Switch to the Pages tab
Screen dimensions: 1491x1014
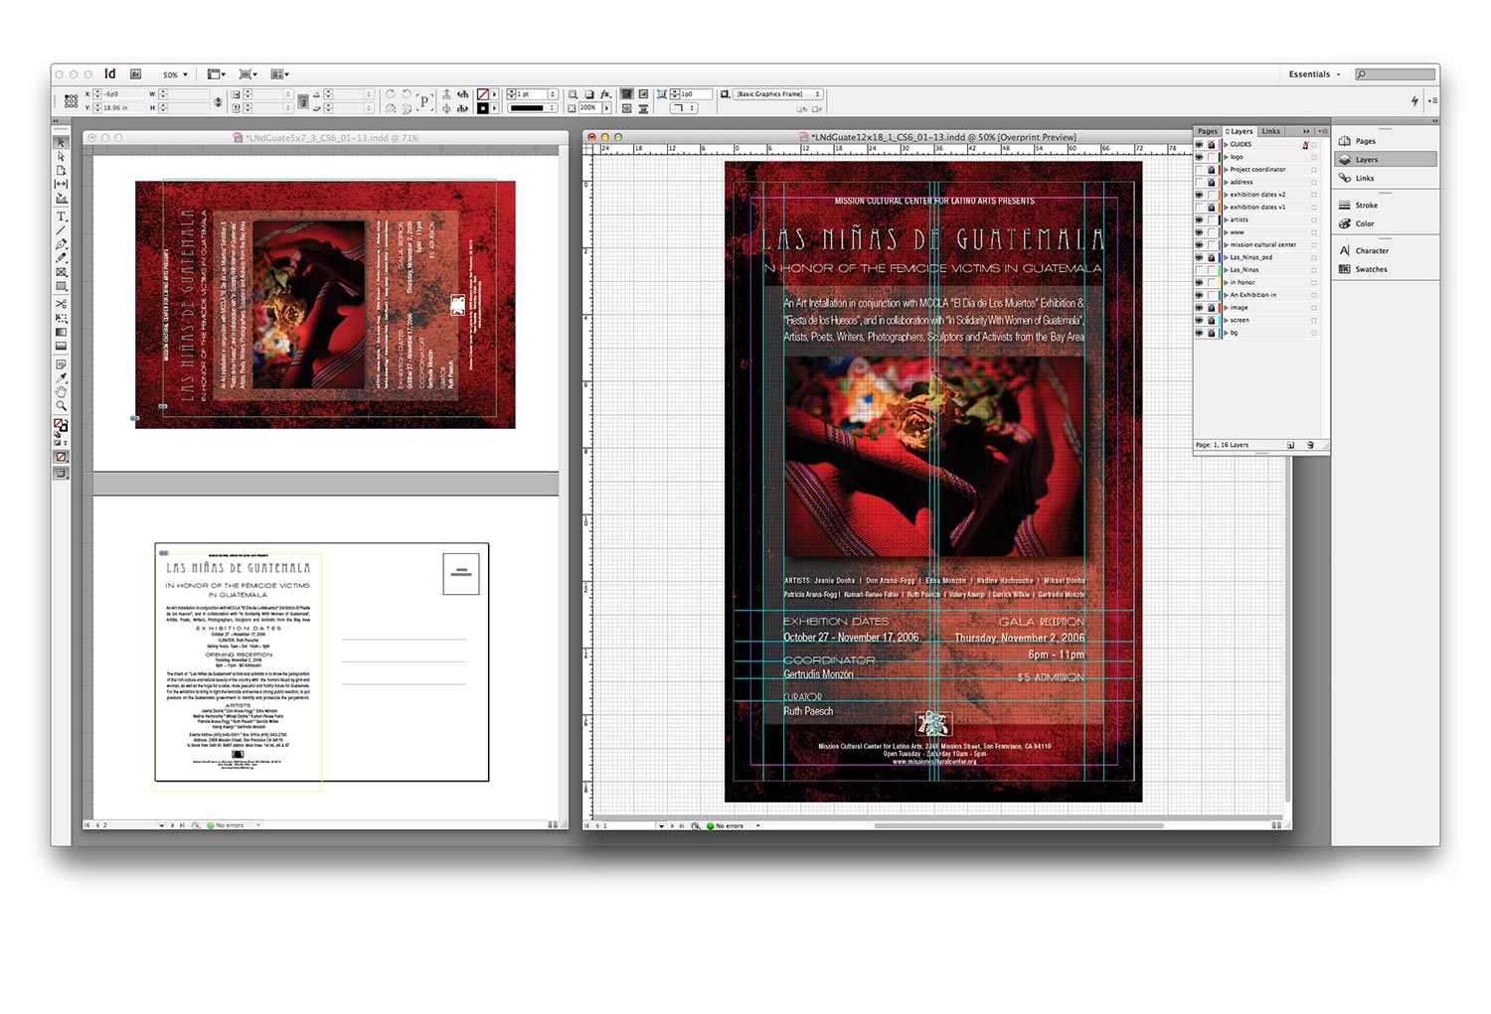click(1208, 131)
